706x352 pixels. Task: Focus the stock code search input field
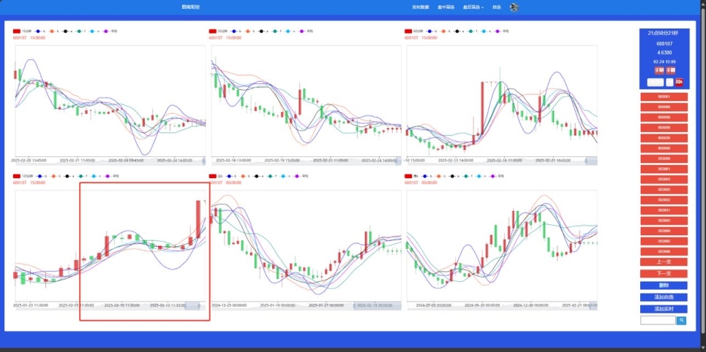click(657, 321)
